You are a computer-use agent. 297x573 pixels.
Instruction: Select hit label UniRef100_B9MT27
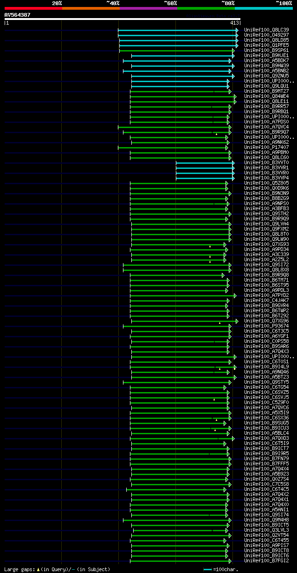[267, 91]
